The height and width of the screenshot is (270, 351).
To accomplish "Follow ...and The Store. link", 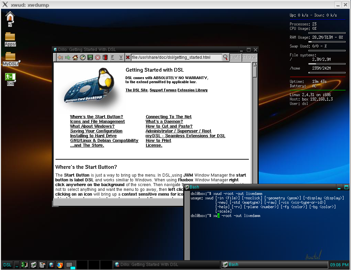I will pos(87,145).
